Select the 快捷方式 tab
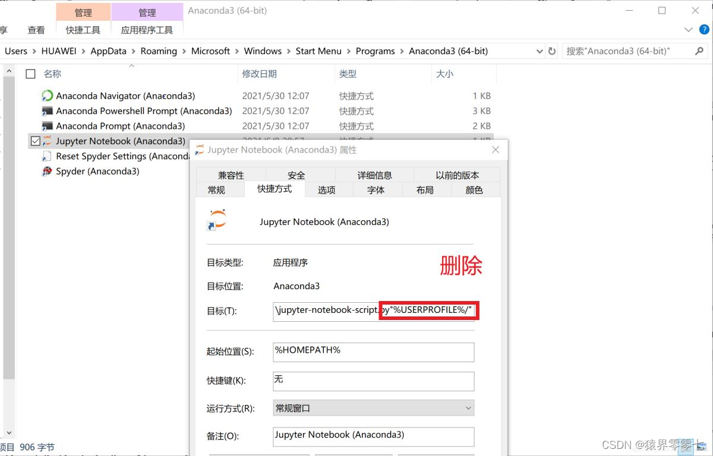This screenshot has height=456, width=713. [275, 189]
